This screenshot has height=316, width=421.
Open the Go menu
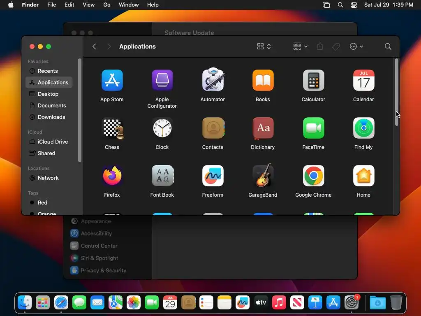click(107, 5)
